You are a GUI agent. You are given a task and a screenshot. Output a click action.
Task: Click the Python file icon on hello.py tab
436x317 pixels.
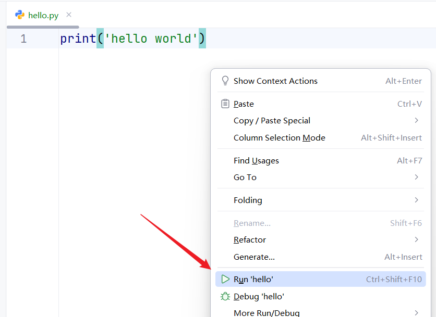[x=20, y=15]
